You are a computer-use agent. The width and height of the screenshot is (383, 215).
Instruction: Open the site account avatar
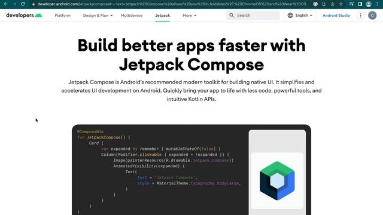click(372, 16)
